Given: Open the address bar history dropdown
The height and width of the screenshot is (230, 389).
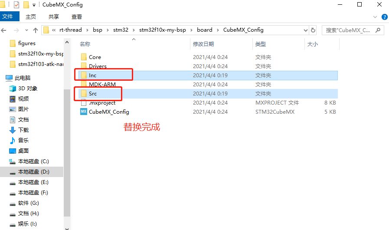Looking at the screenshot, I should (306, 30).
